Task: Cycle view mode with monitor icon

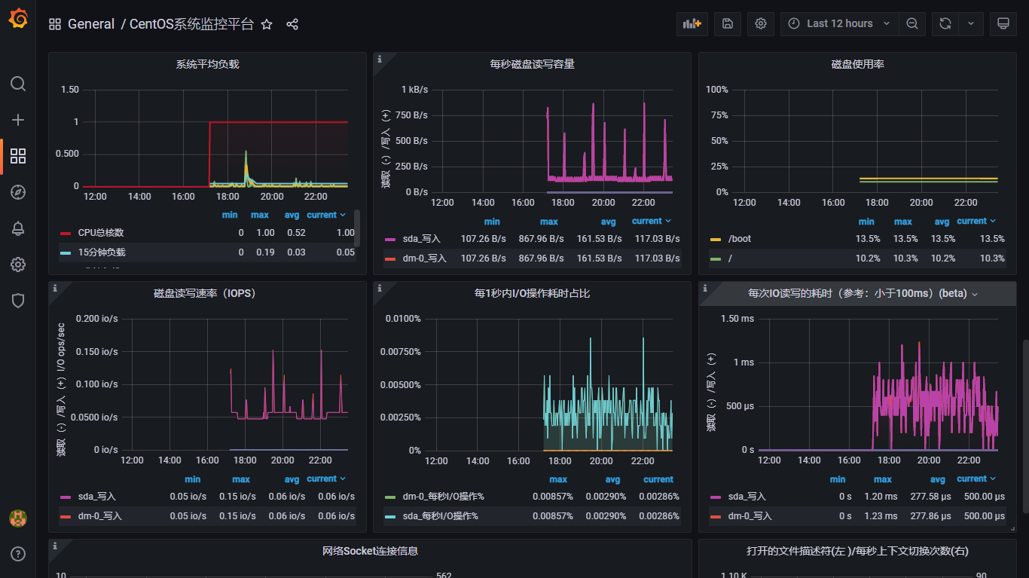Action: click(x=1003, y=23)
